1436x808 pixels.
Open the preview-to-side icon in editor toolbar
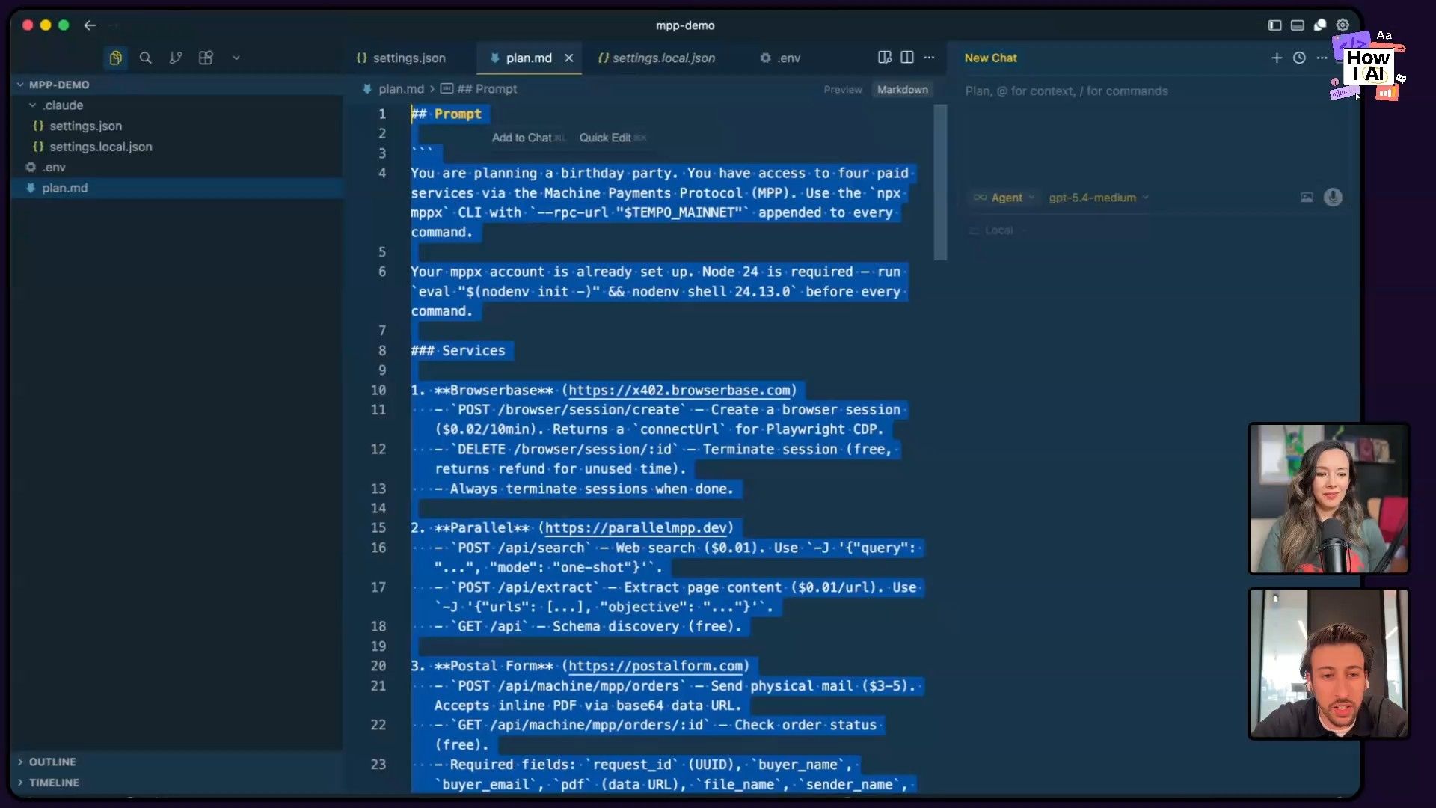[885, 58]
